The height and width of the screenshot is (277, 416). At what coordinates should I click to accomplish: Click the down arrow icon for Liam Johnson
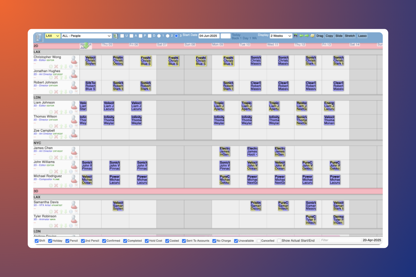click(66, 112)
